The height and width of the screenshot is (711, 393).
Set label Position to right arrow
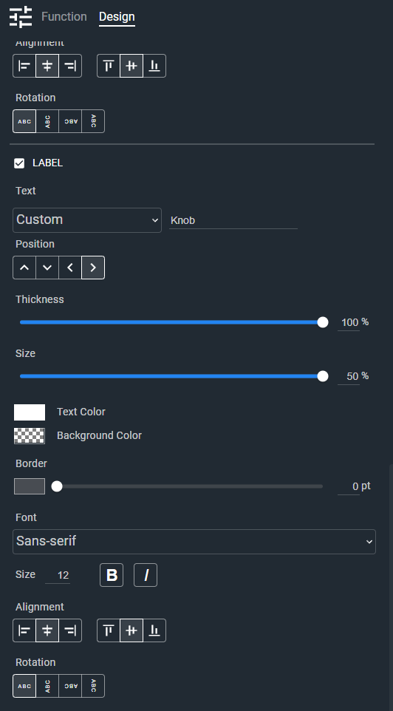tap(93, 268)
